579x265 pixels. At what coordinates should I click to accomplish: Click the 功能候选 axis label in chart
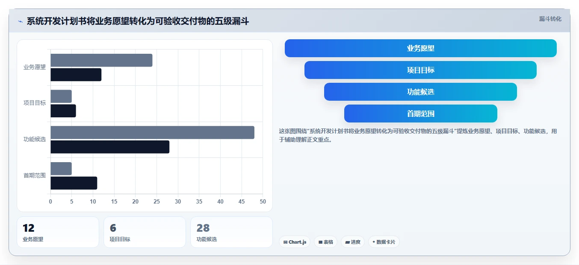[35, 139]
